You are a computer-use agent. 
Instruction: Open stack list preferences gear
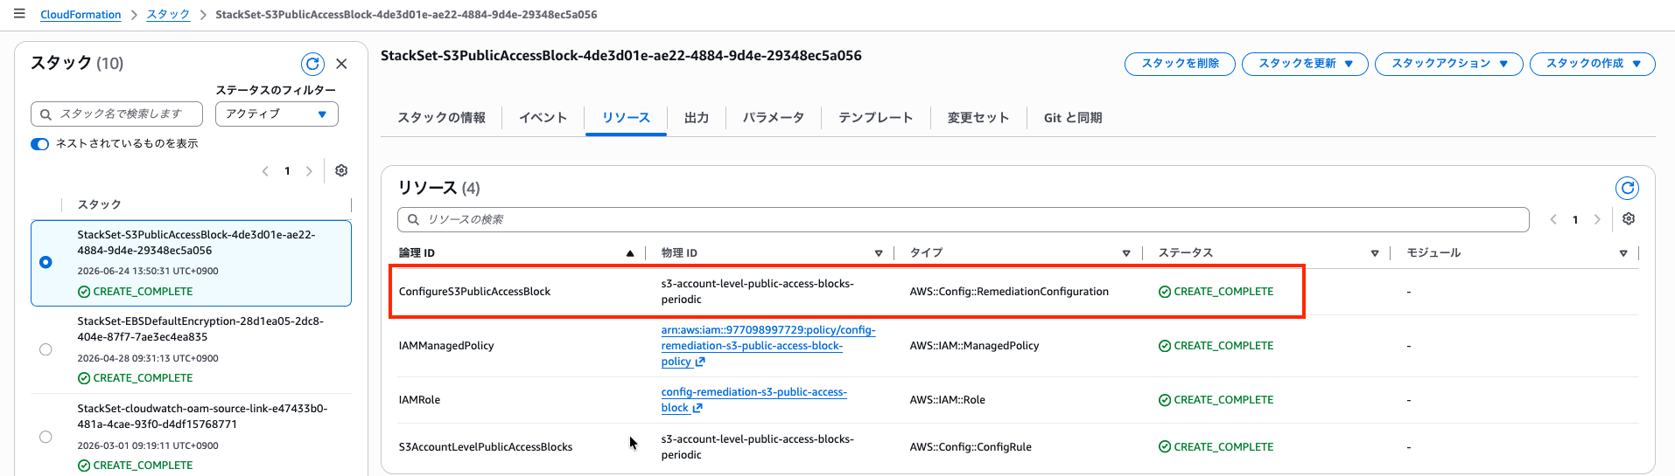(341, 171)
